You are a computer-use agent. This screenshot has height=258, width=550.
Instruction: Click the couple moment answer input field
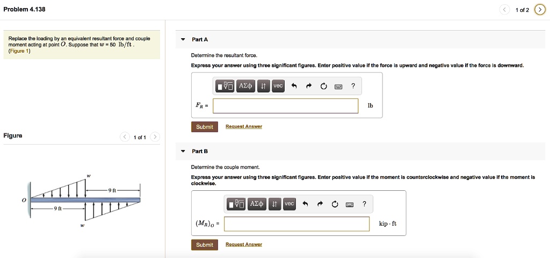296,224
